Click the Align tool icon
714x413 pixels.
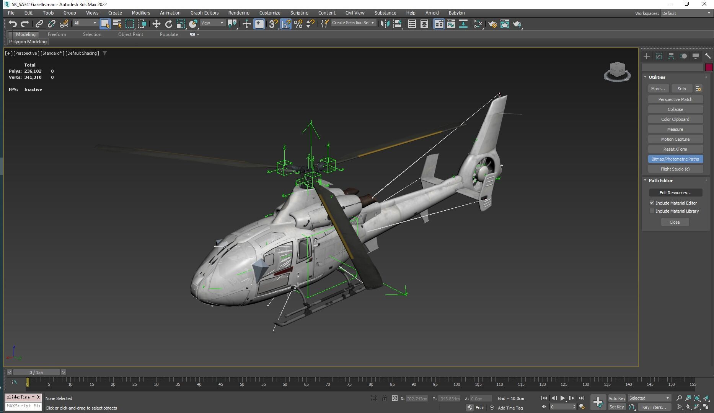[398, 24]
